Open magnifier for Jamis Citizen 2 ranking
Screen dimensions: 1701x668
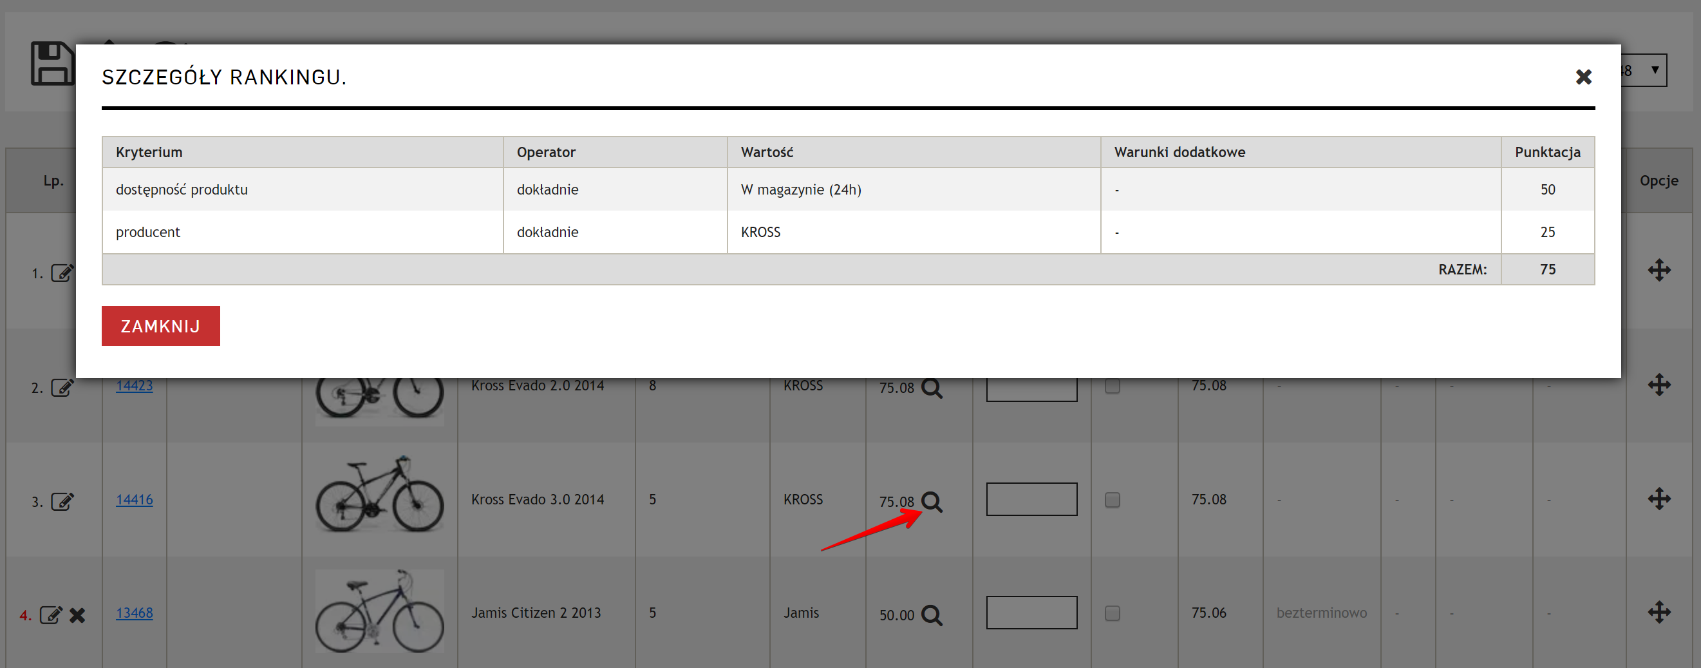(931, 615)
